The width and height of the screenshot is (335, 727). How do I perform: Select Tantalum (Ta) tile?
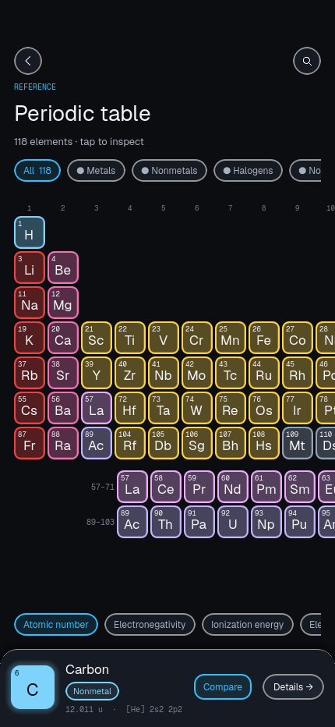pyautogui.click(x=164, y=408)
